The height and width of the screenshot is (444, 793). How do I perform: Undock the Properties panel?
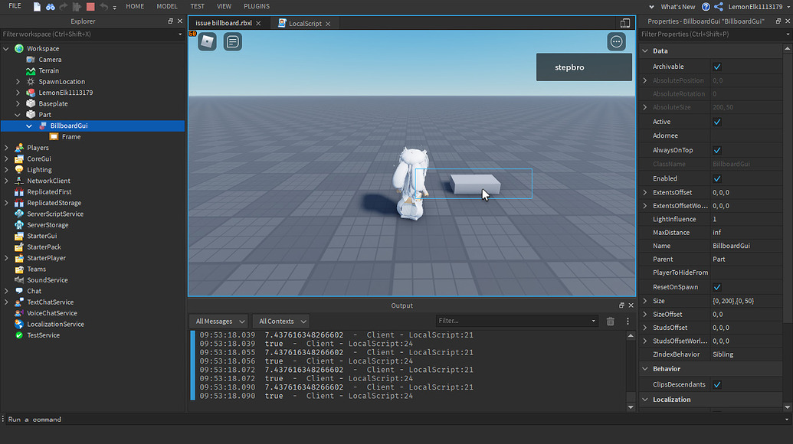pos(778,21)
